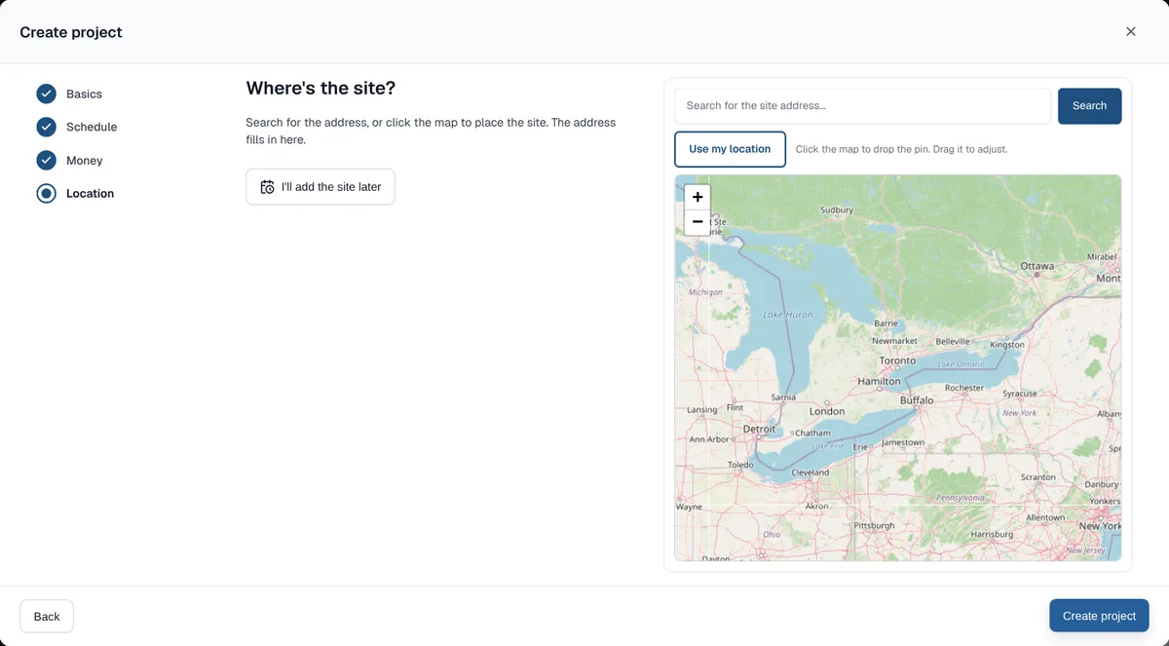The height and width of the screenshot is (646, 1169).
Task: Click Rochester label on the map
Action: point(964,388)
